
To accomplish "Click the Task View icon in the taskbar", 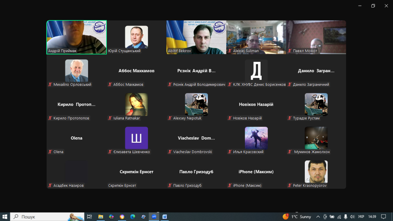I will pyautogui.click(x=89, y=217).
